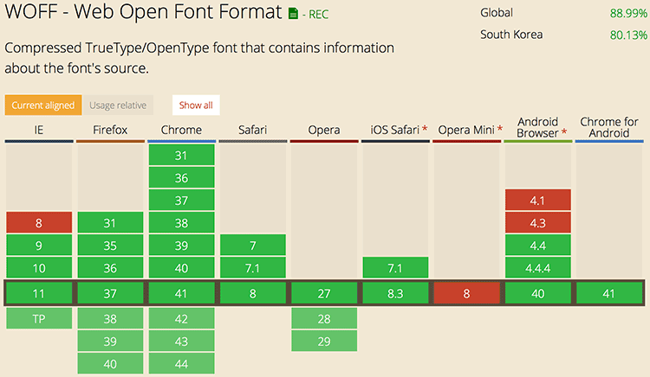Click the iOS Safari column header

click(395, 130)
